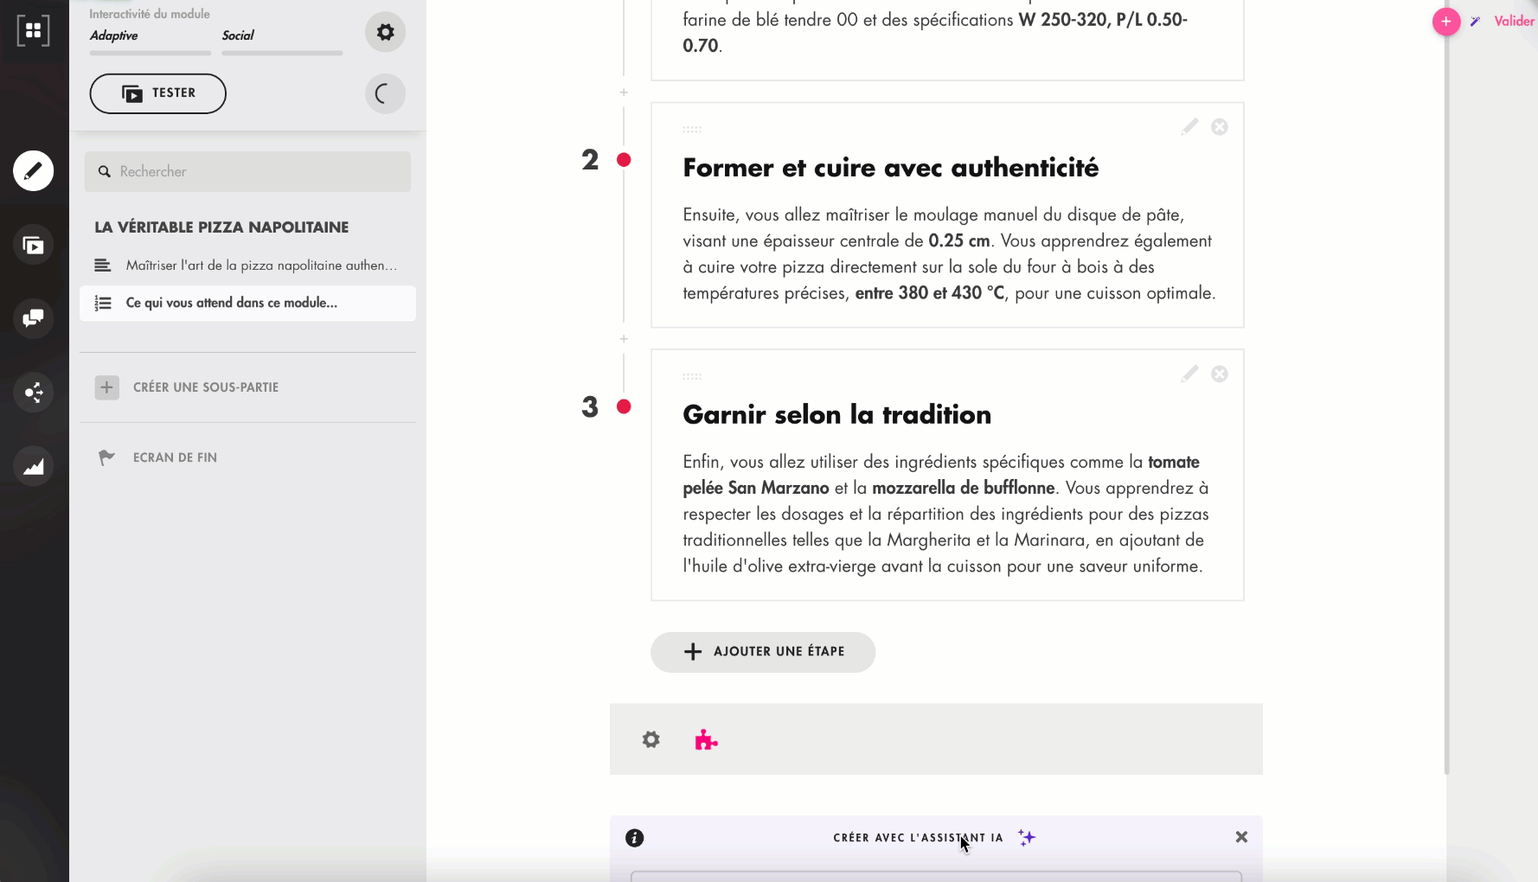Select 'Ce qui vous attend dans ce module' item
The height and width of the screenshot is (882, 1538).
pyautogui.click(x=232, y=303)
